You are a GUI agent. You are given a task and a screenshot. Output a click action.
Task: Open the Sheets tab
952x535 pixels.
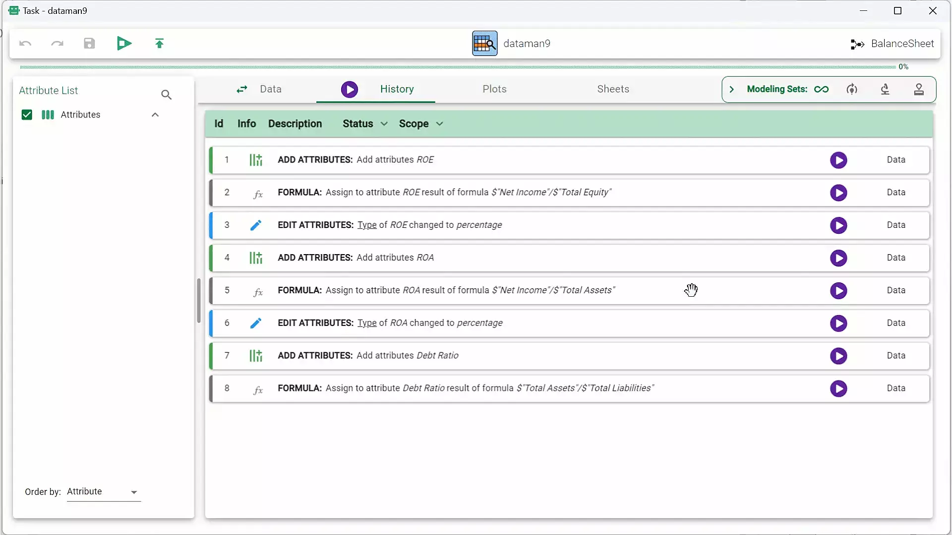613,89
